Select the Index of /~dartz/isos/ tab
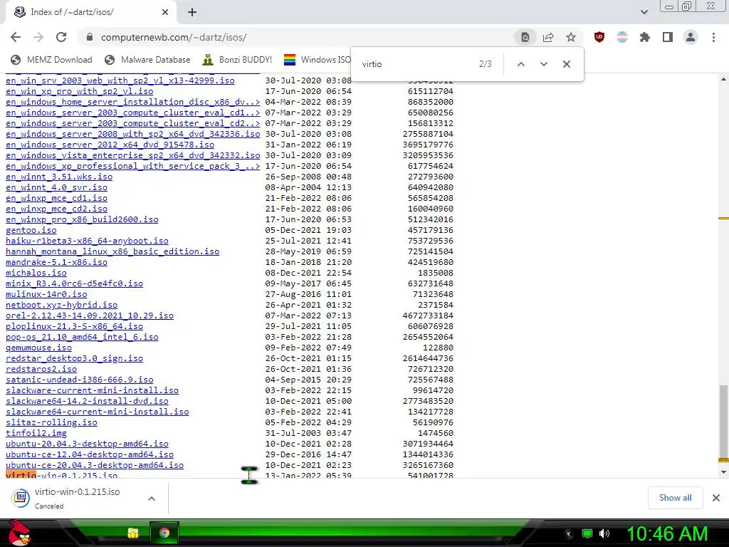Viewport: 729px width, 547px height. tap(90, 13)
